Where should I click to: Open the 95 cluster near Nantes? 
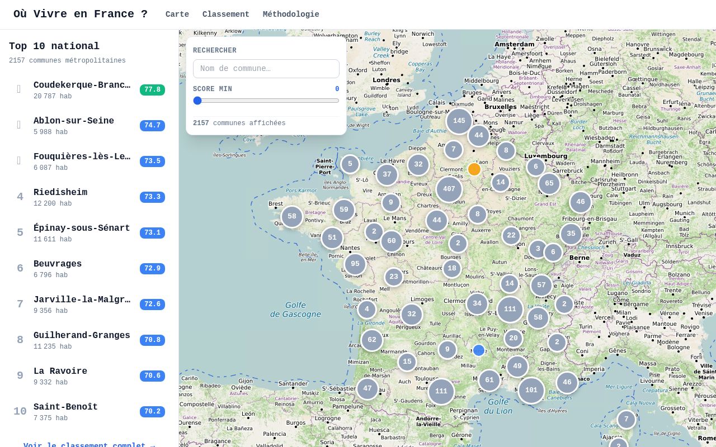coord(355,264)
